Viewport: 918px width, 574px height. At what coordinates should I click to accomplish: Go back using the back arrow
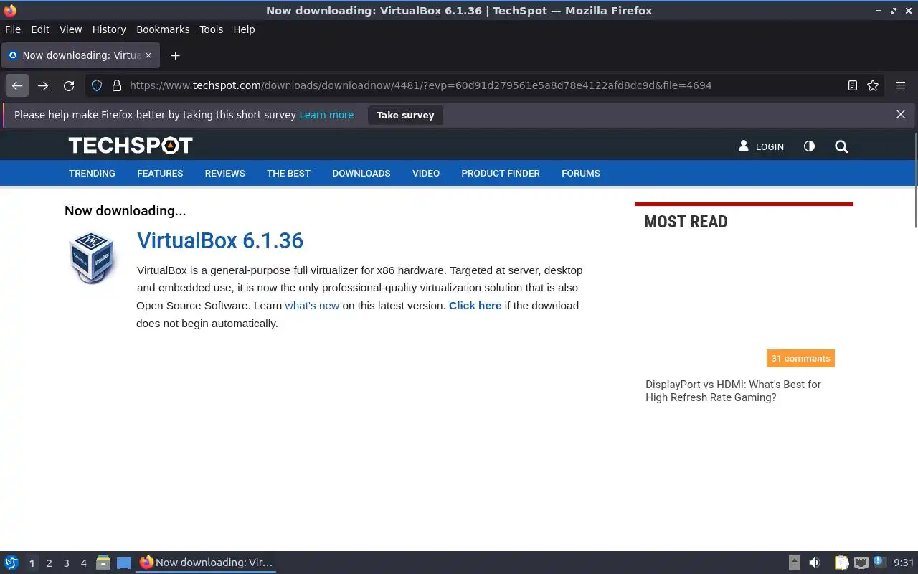click(17, 85)
